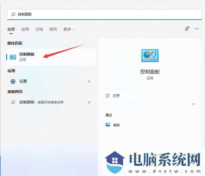Click the 设置 gear icon
The height and width of the screenshot is (176, 205).
13,81
